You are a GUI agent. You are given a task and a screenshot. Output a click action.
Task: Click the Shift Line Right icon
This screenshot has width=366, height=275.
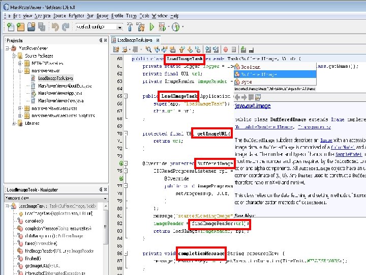pyautogui.click(x=216, y=49)
